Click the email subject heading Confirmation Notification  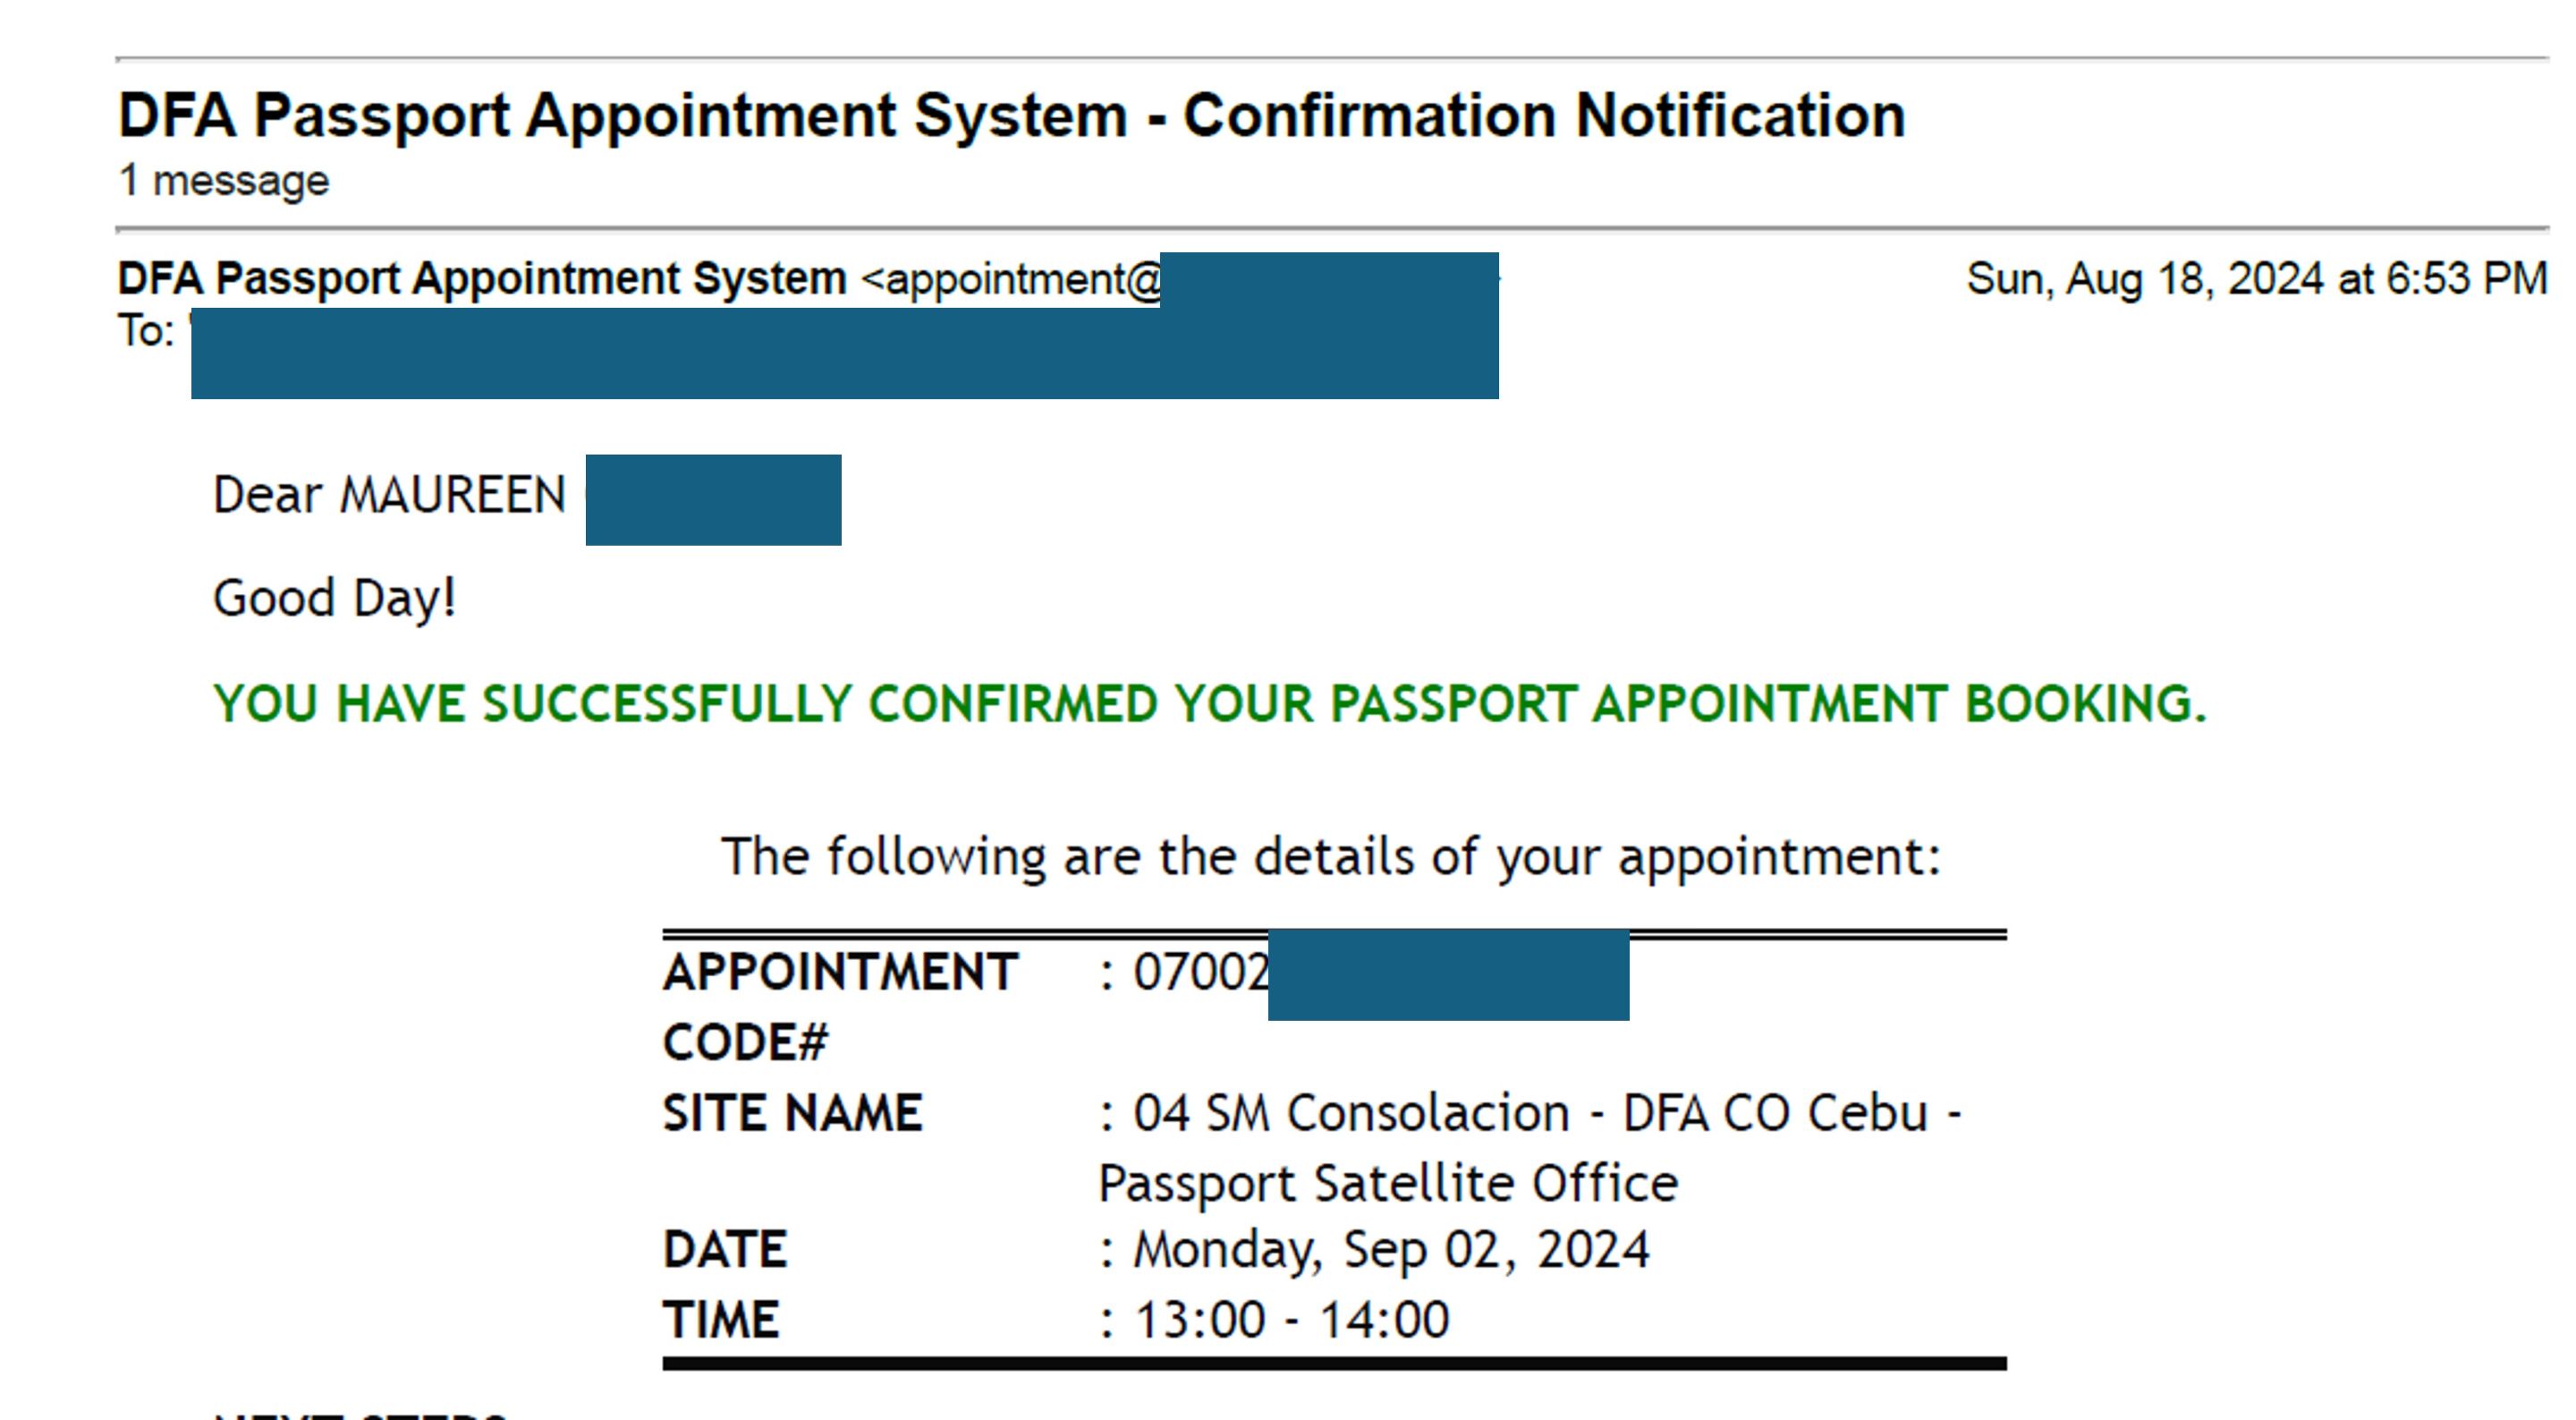pos(1011,115)
